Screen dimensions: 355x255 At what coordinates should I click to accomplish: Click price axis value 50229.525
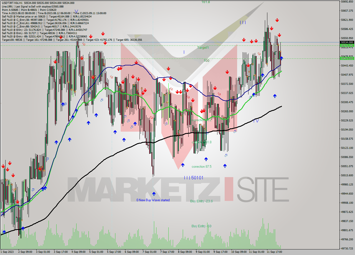pos(347,120)
